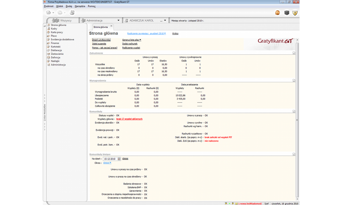Open the Widok menu
The image size is (342, 205).
coord(59,6)
